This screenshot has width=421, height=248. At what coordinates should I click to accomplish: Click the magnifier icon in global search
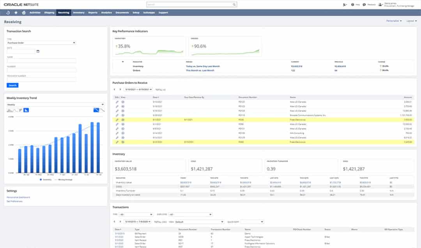pos(234,5)
